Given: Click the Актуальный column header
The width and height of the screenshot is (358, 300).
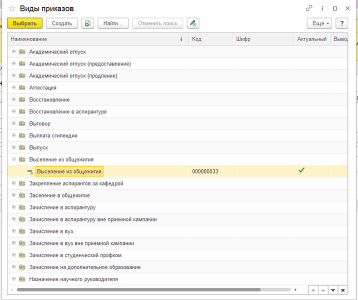Looking at the screenshot, I should 312,39.
